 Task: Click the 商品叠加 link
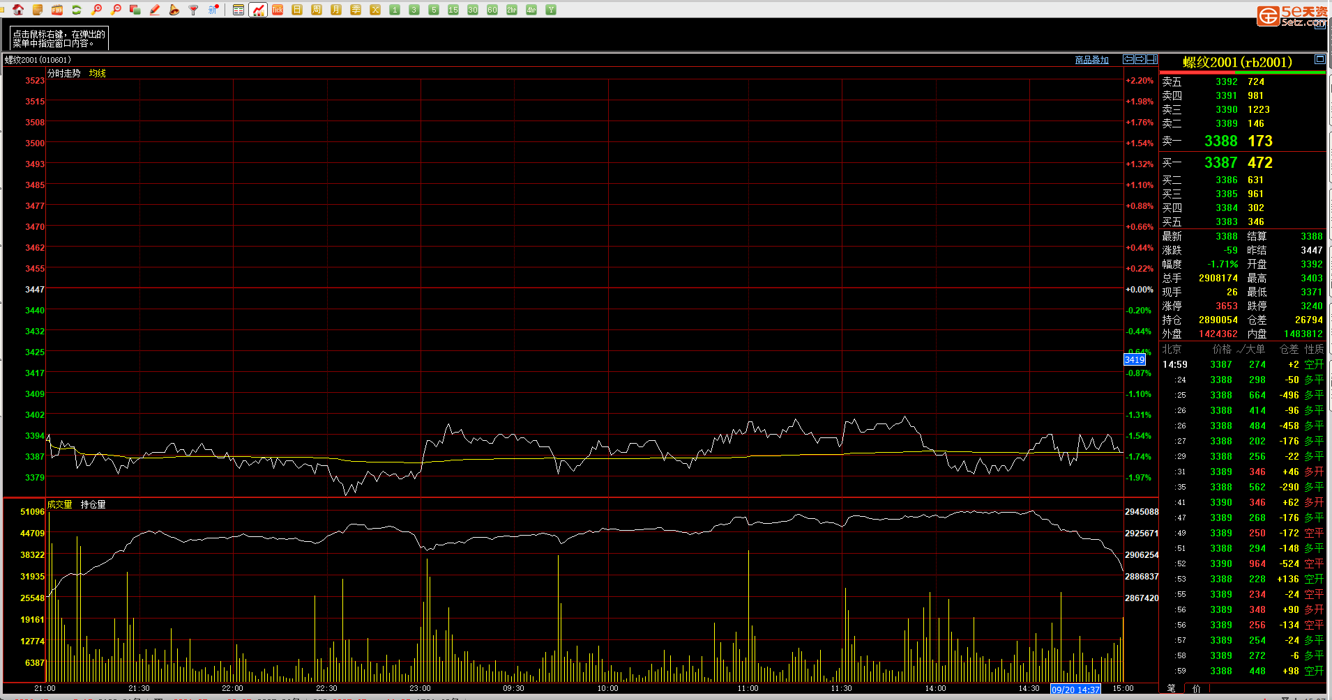click(x=1091, y=60)
